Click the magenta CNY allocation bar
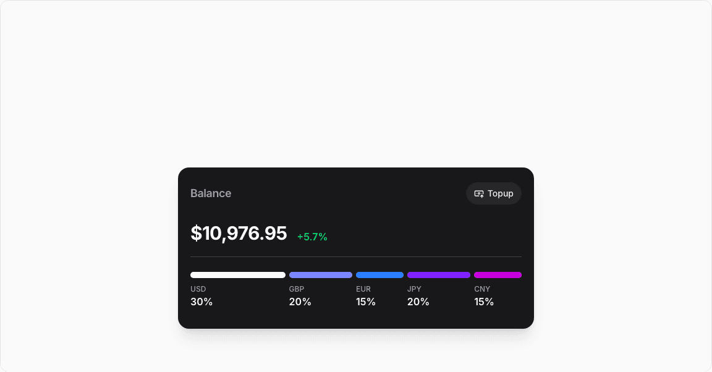Image resolution: width=712 pixels, height=372 pixels. 498,275
